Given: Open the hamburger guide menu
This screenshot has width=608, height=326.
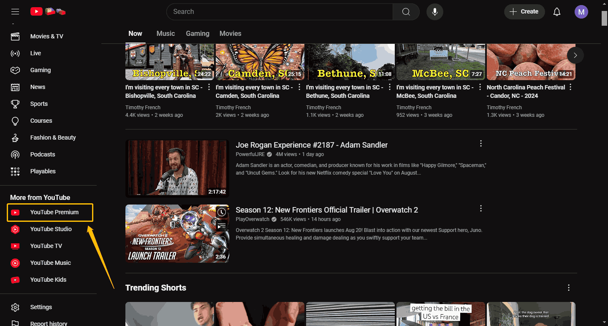Looking at the screenshot, I should point(15,12).
